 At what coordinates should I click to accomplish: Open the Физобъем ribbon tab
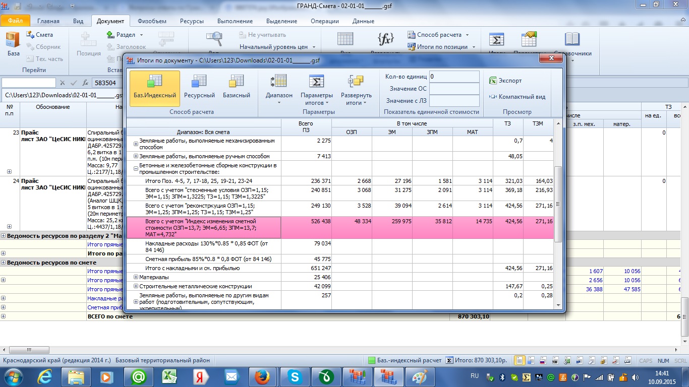[152, 21]
